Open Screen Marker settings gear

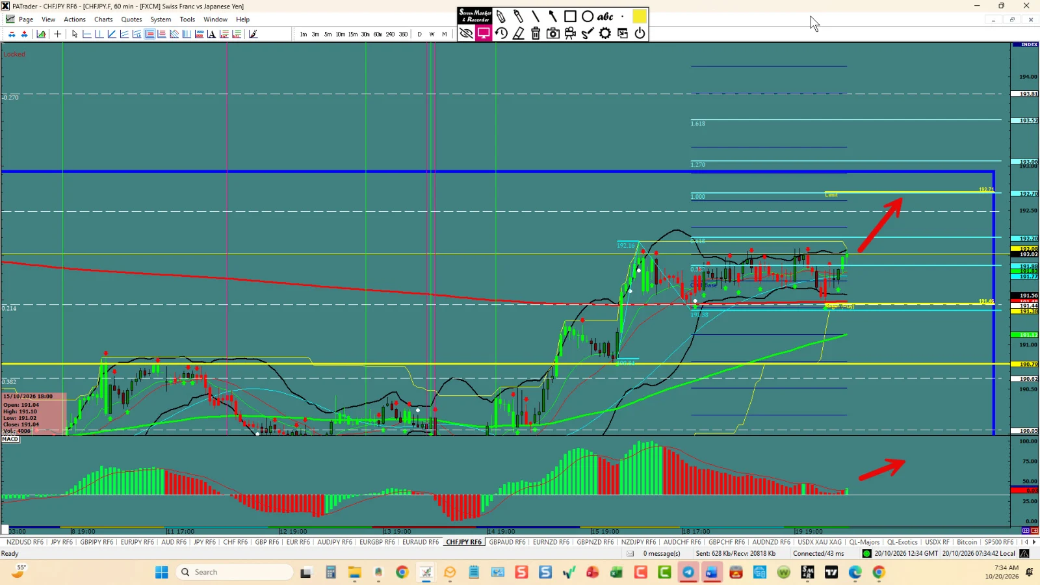point(605,33)
